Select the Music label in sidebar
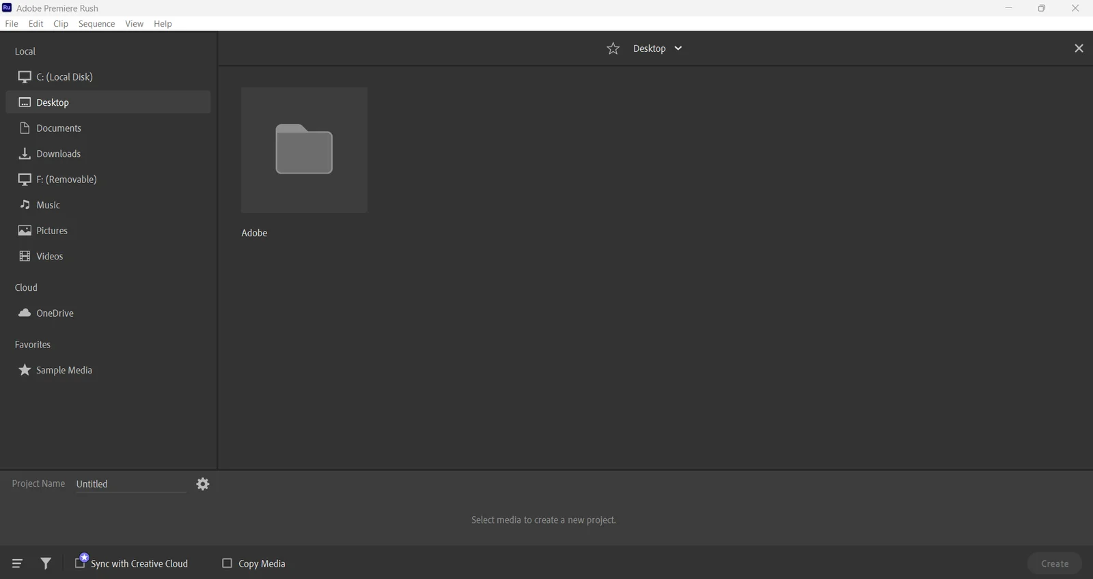1093x579 pixels. click(49, 205)
